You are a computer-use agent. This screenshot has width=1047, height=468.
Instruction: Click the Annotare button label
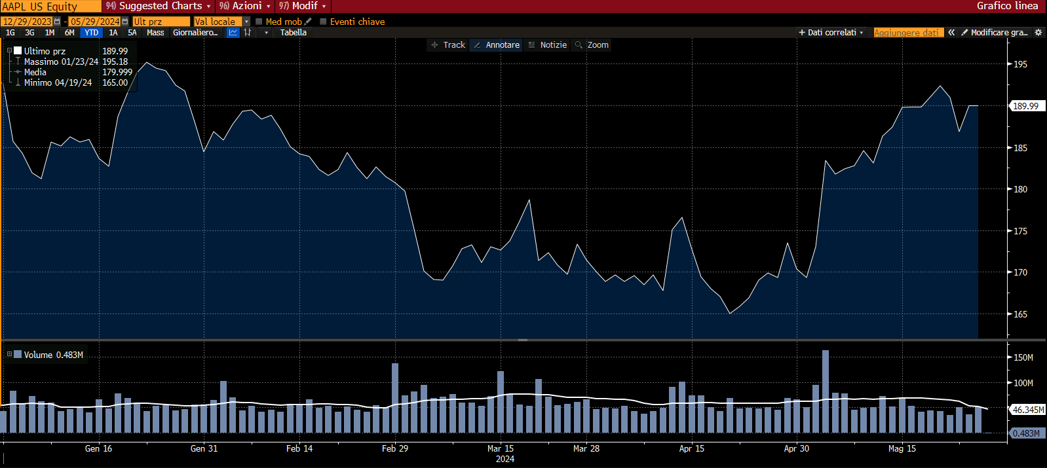[x=503, y=45]
